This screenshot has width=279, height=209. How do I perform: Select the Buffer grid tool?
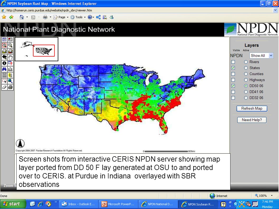coord(11,75)
